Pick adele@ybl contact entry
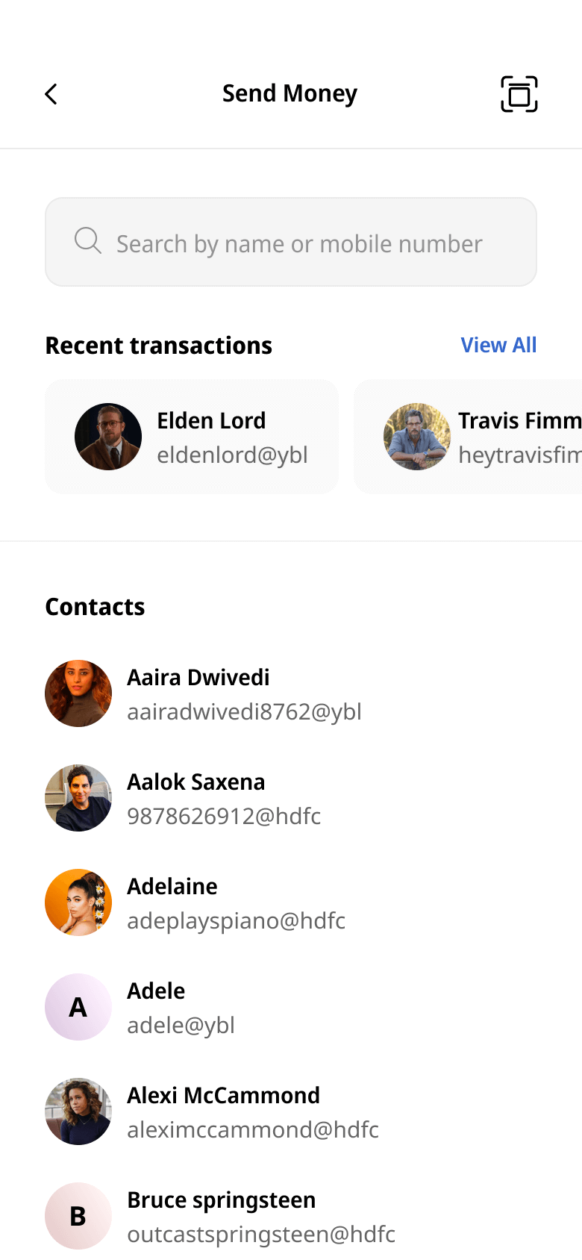The image size is (582, 1260). click(181, 1008)
